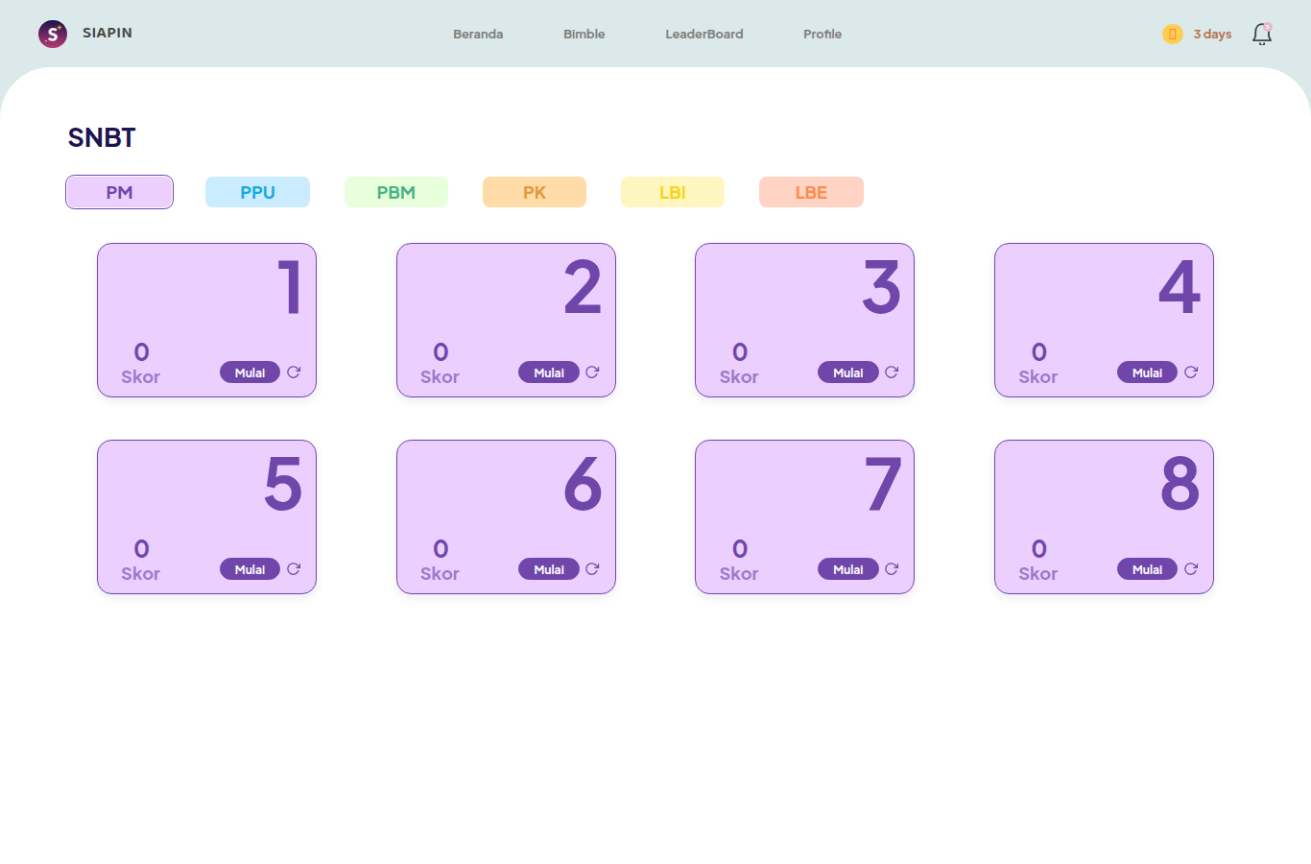Switch to the PBM tab
The height and width of the screenshot is (864, 1311).
pos(396,192)
